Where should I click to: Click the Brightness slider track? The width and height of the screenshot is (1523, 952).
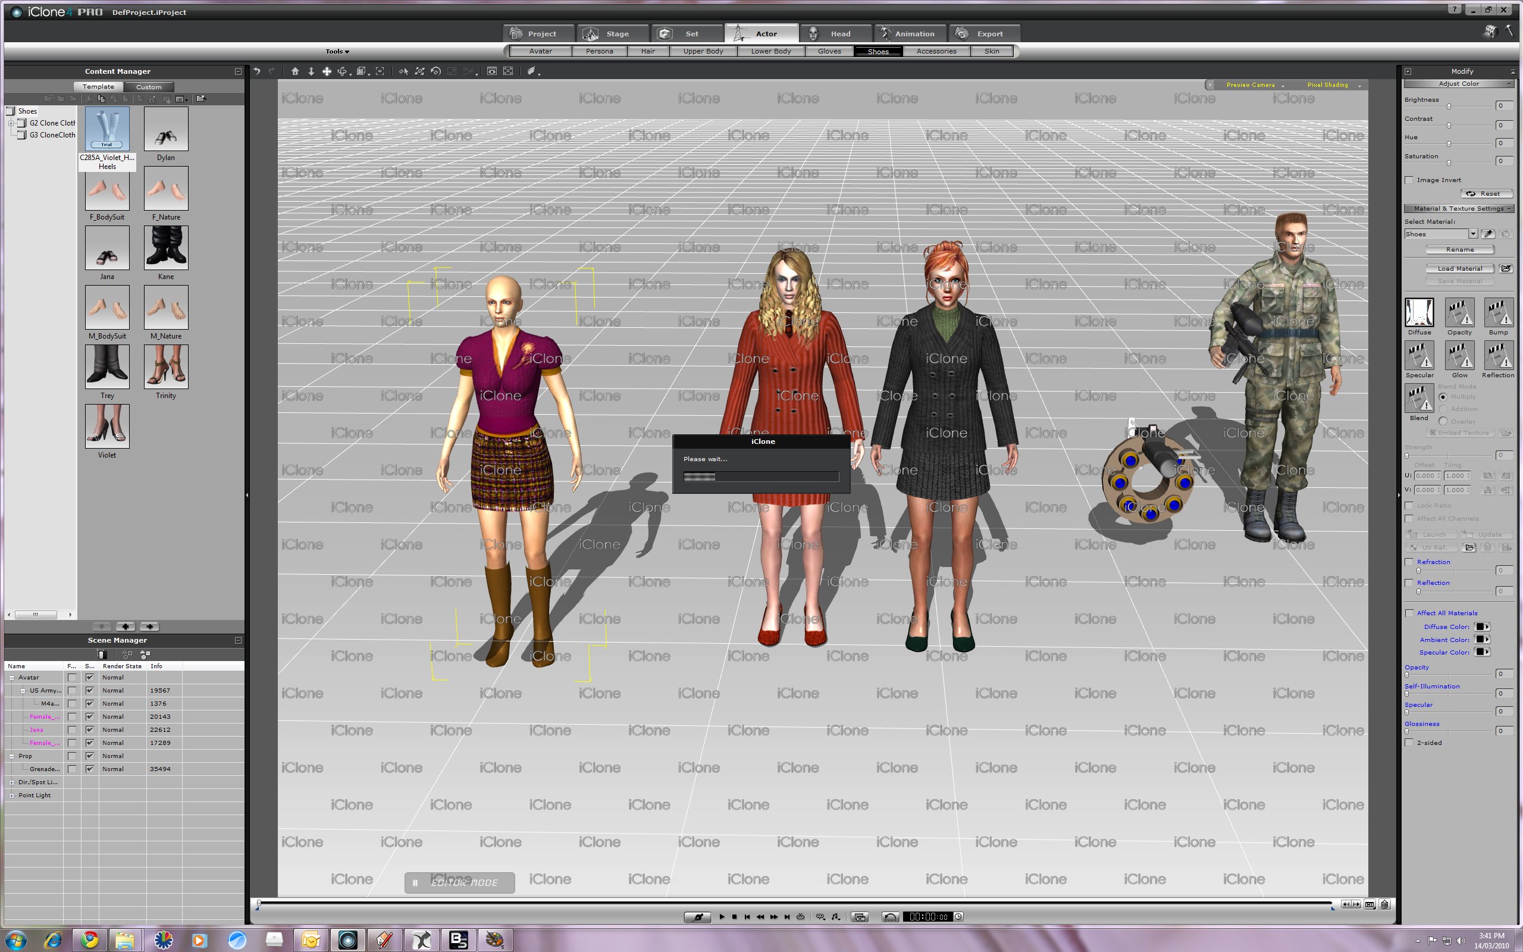1449,107
